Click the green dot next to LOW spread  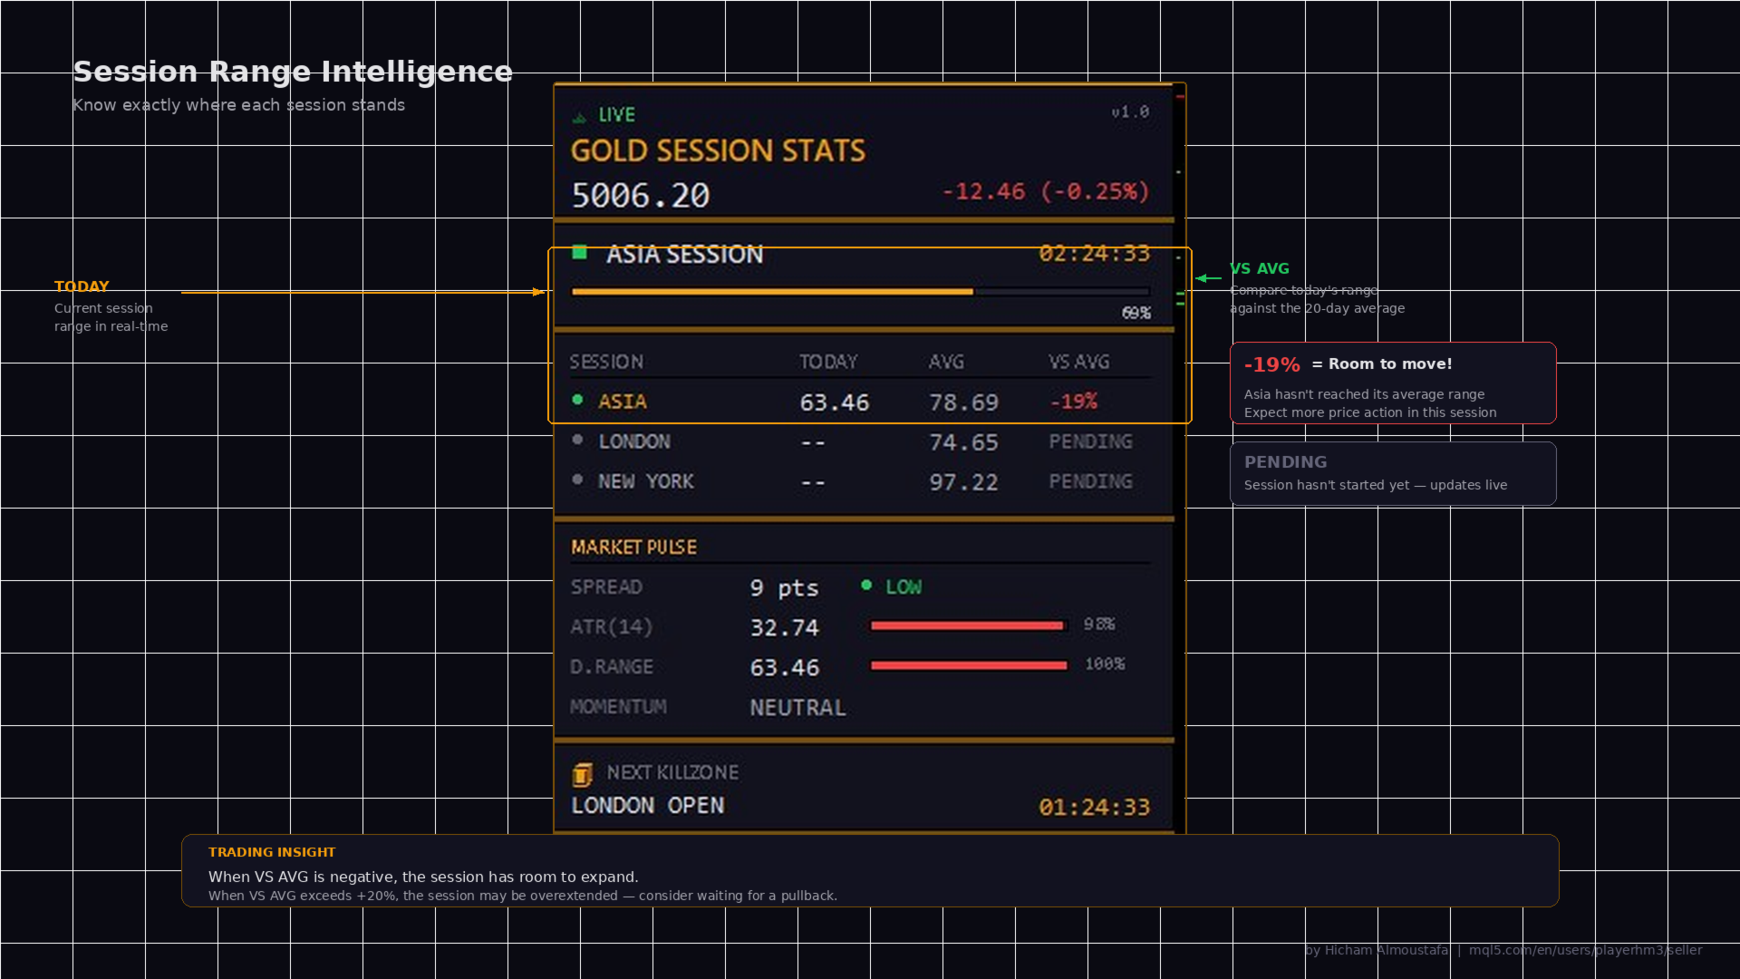point(866,586)
